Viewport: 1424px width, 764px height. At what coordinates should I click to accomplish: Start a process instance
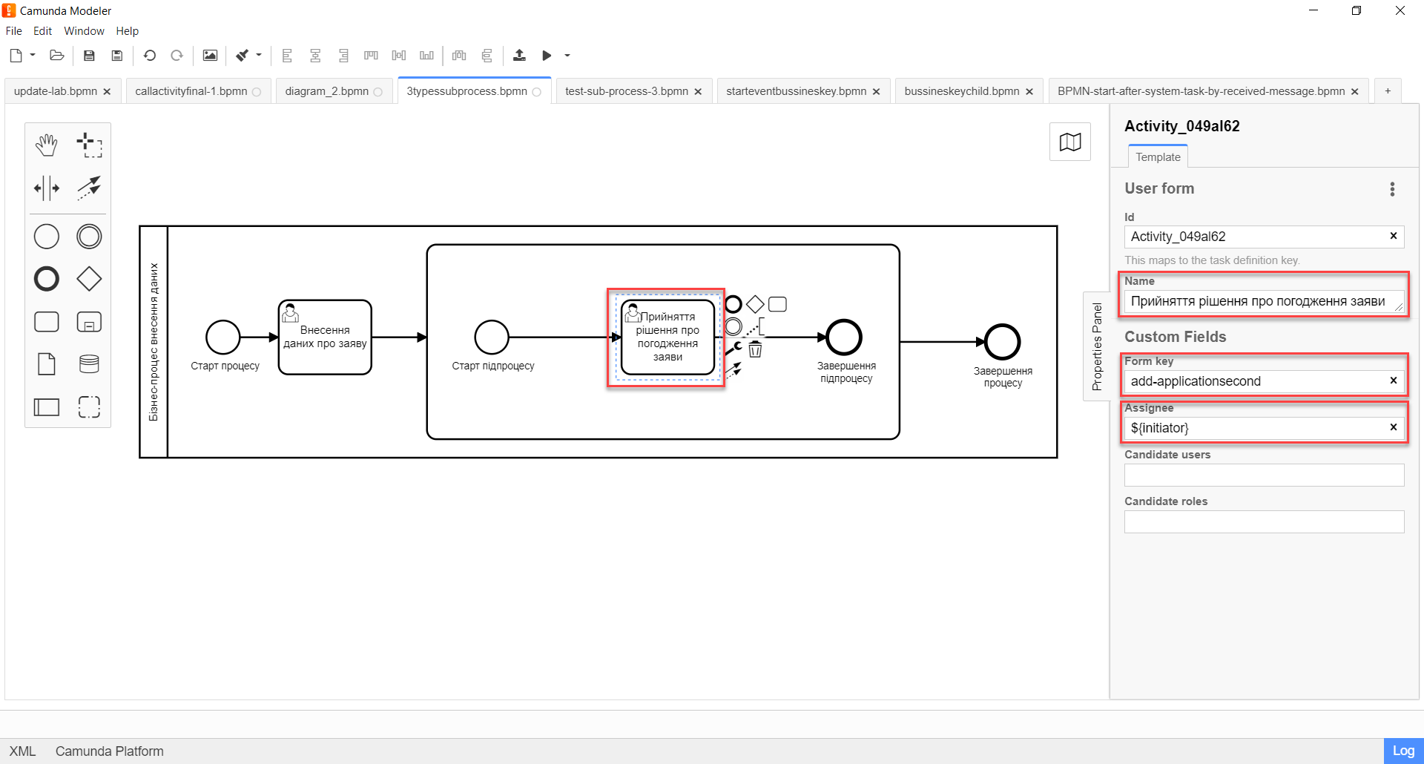[x=547, y=56]
